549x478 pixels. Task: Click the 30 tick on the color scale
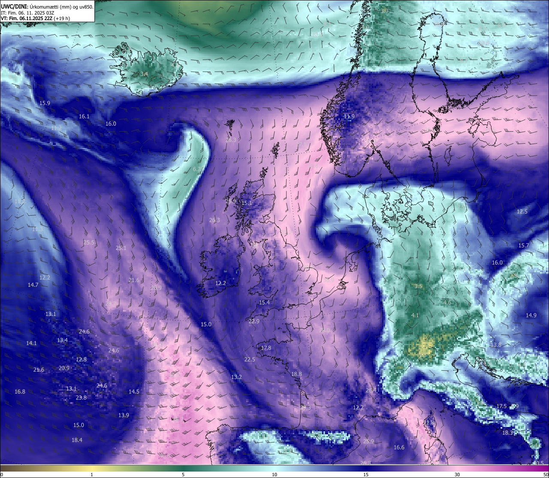pos(457,475)
